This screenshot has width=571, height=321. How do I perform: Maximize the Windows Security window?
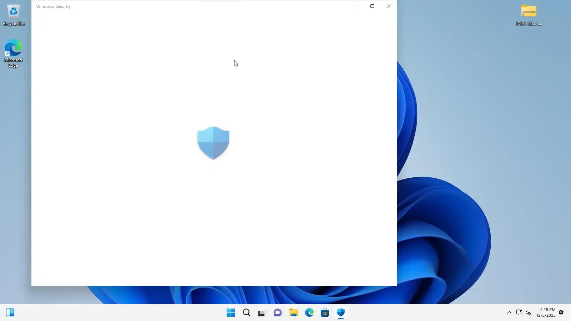[372, 6]
